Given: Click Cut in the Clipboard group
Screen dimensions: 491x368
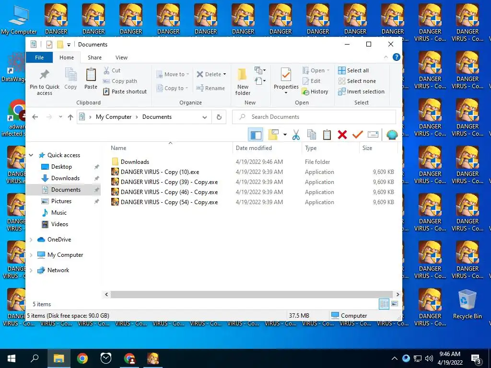Looking at the screenshot, I should click(x=112, y=70).
